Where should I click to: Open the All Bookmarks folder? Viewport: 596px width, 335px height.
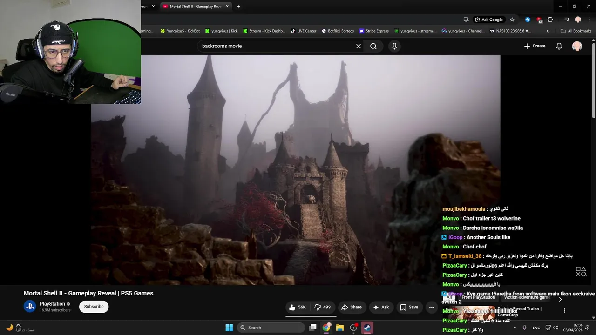coord(576,31)
